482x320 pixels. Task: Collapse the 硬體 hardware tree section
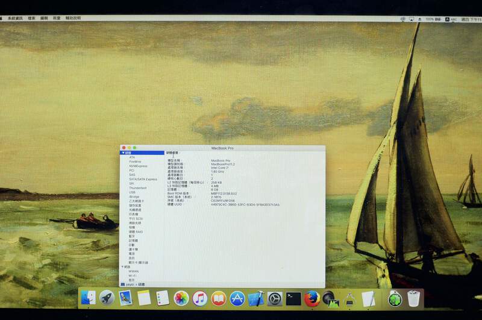click(123, 153)
